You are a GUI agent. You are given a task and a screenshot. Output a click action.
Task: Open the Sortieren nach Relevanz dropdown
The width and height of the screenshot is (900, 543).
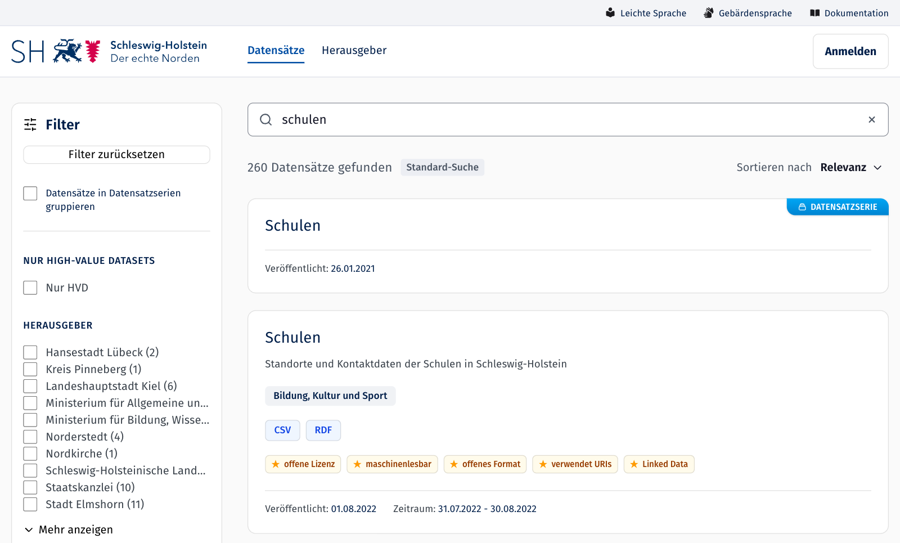851,167
